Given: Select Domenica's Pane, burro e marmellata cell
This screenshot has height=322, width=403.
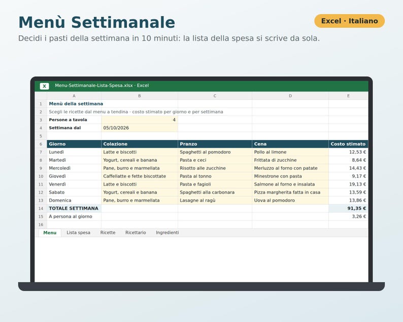Looking at the screenshot, I should pos(139,200).
